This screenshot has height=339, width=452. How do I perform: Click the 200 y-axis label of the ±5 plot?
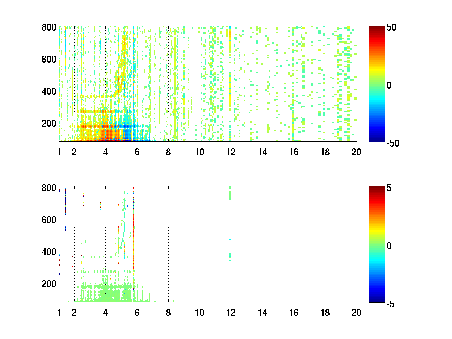tap(49, 283)
